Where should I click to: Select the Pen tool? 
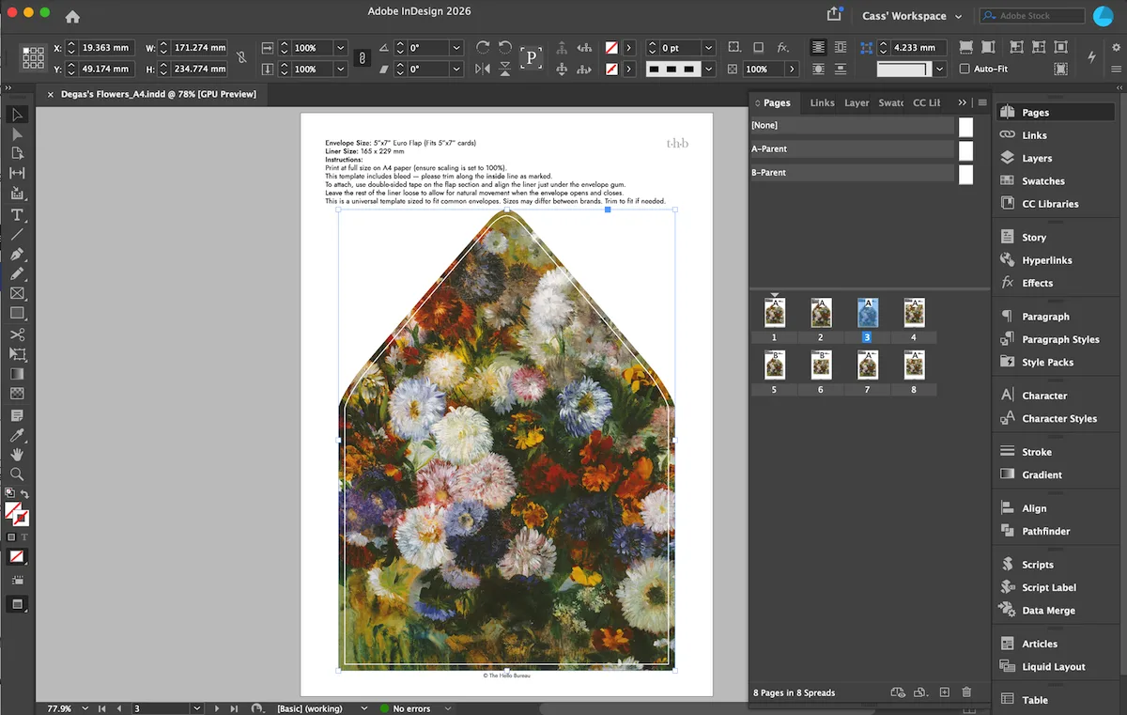click(x=17, y=255)
